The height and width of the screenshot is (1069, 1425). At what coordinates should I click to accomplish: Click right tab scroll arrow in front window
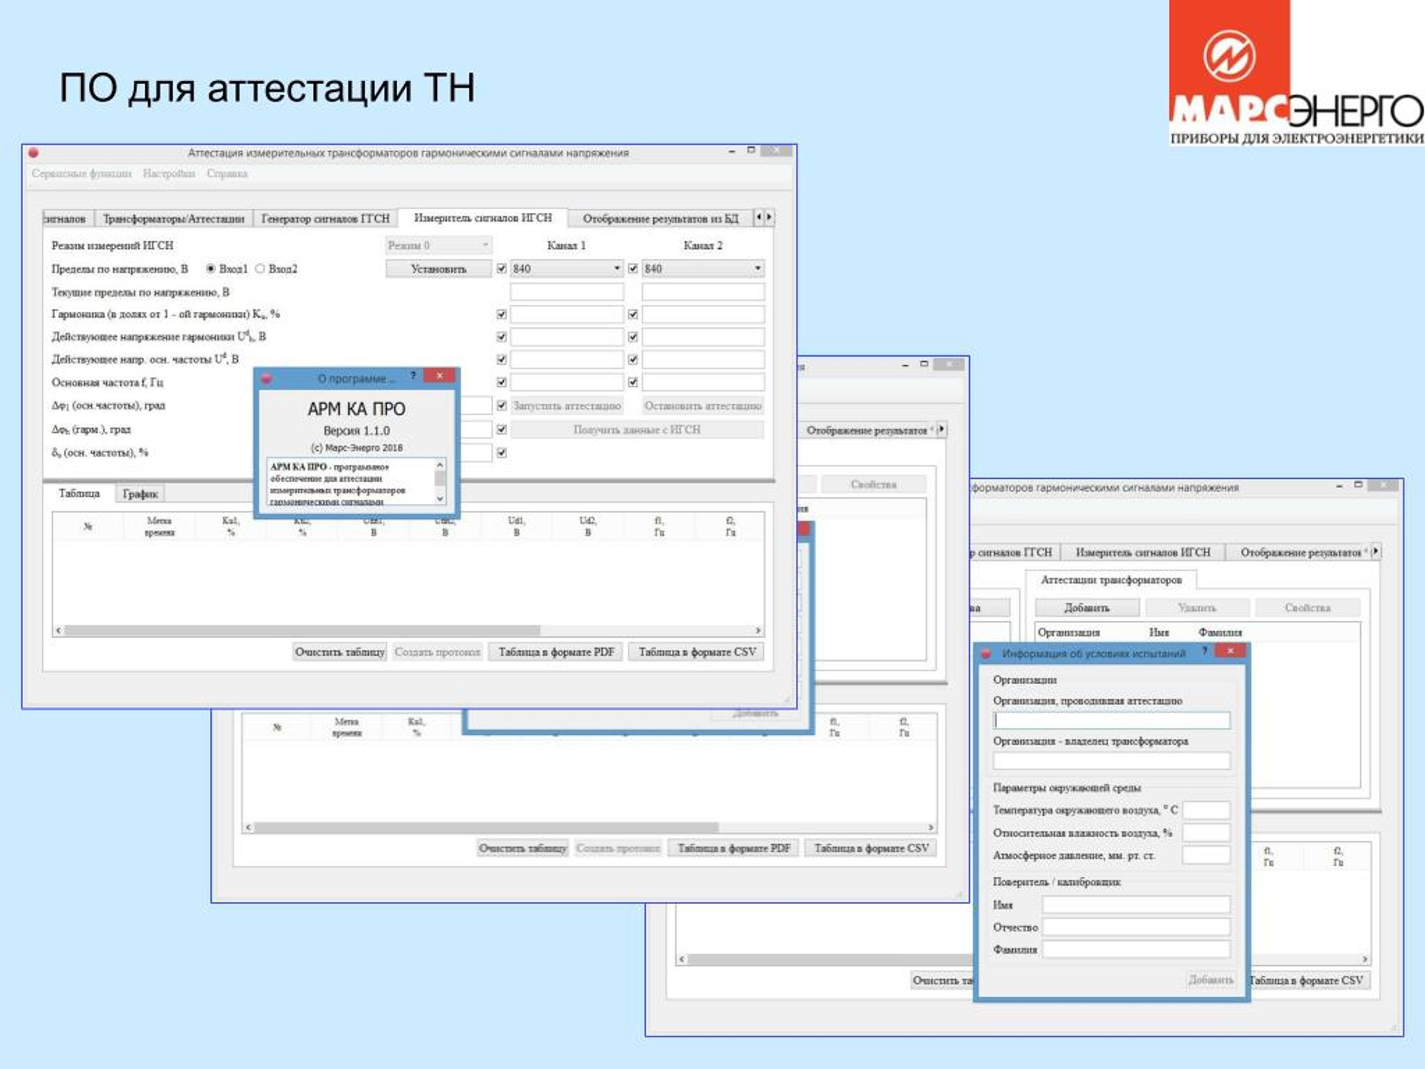[x=769, y=217]
